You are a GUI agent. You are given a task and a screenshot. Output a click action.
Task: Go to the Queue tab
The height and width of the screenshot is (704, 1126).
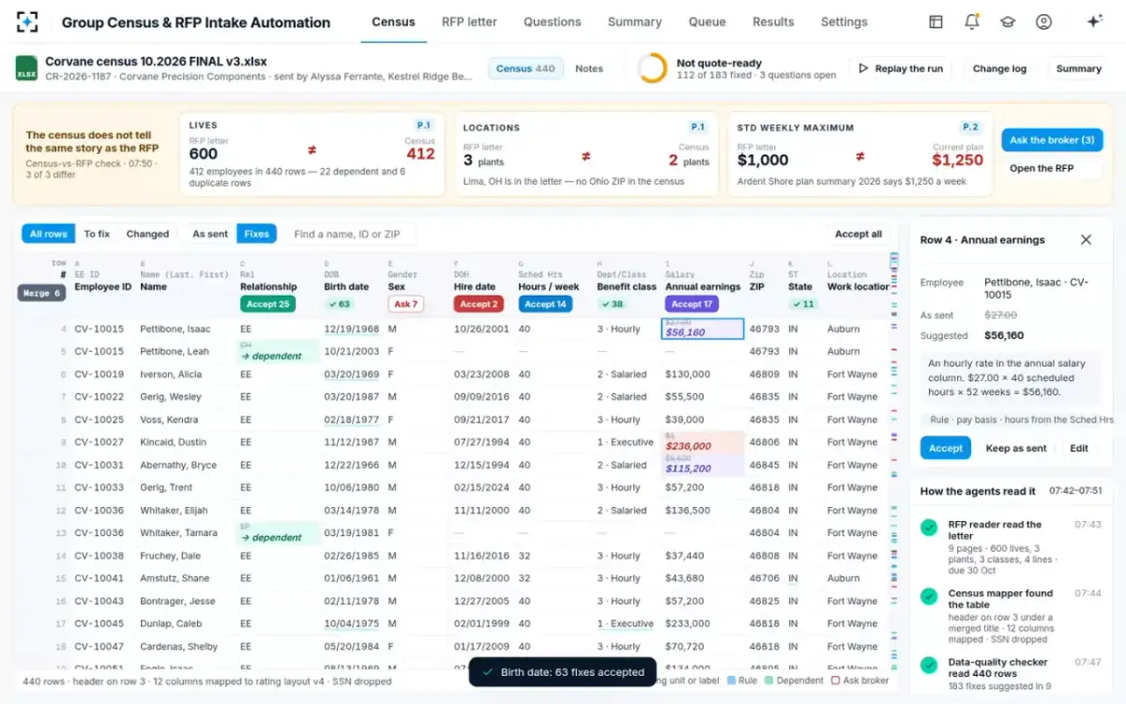pyautogui.click(x=707, y=22)
